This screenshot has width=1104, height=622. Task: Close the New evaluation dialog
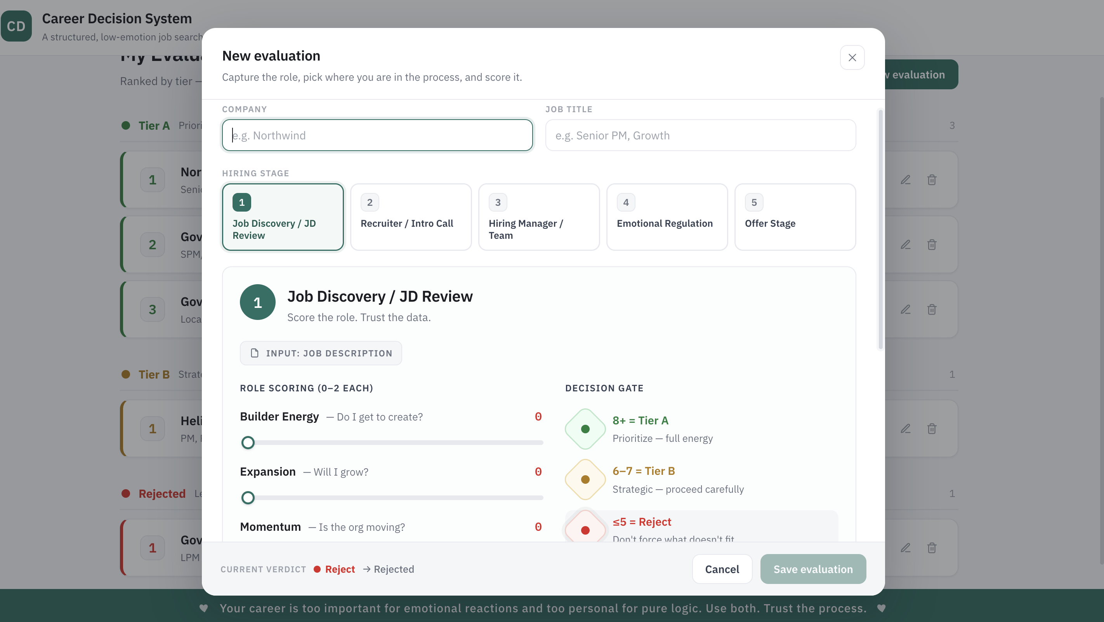click(852, 57)
